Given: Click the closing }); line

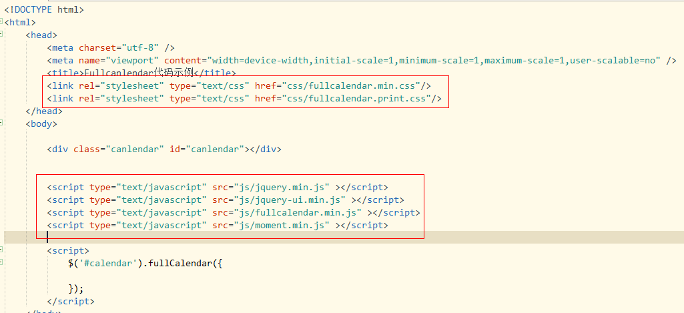Looking at the screenshot, I should (76, 288).
